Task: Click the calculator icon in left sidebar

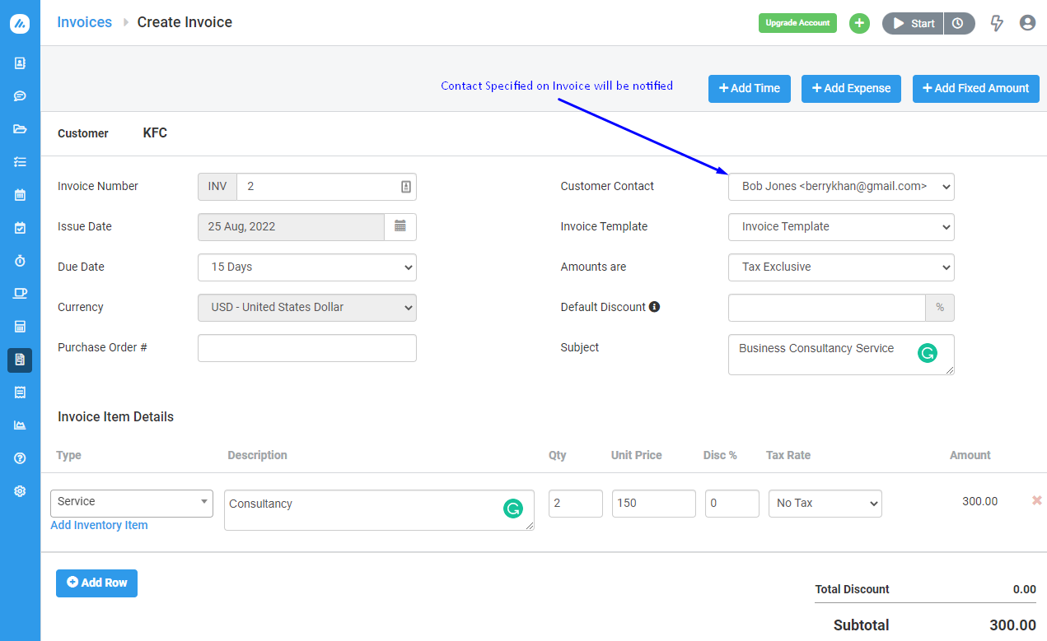Action: (20, 327)
